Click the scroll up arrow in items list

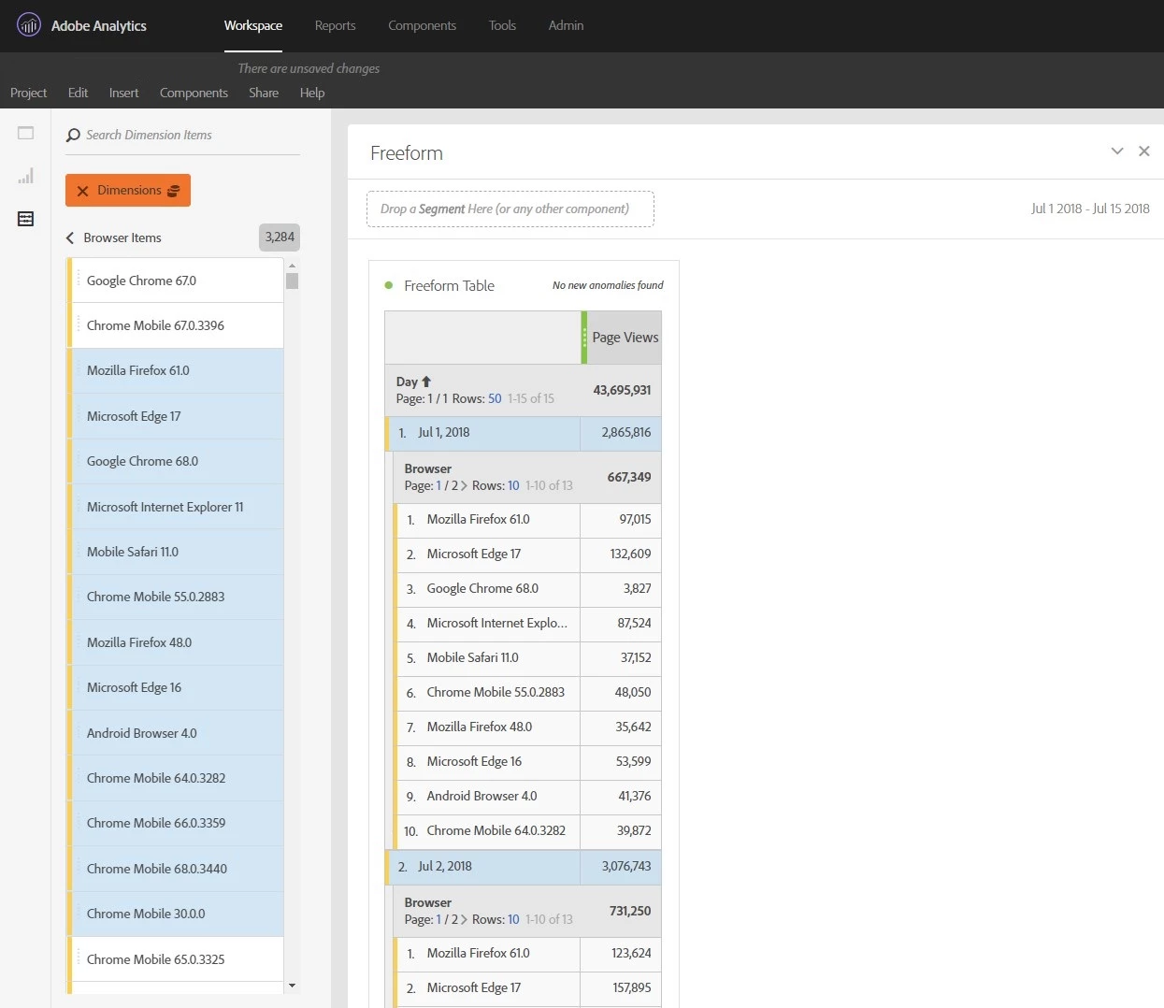pyautogui.click(x=292, y=265)
